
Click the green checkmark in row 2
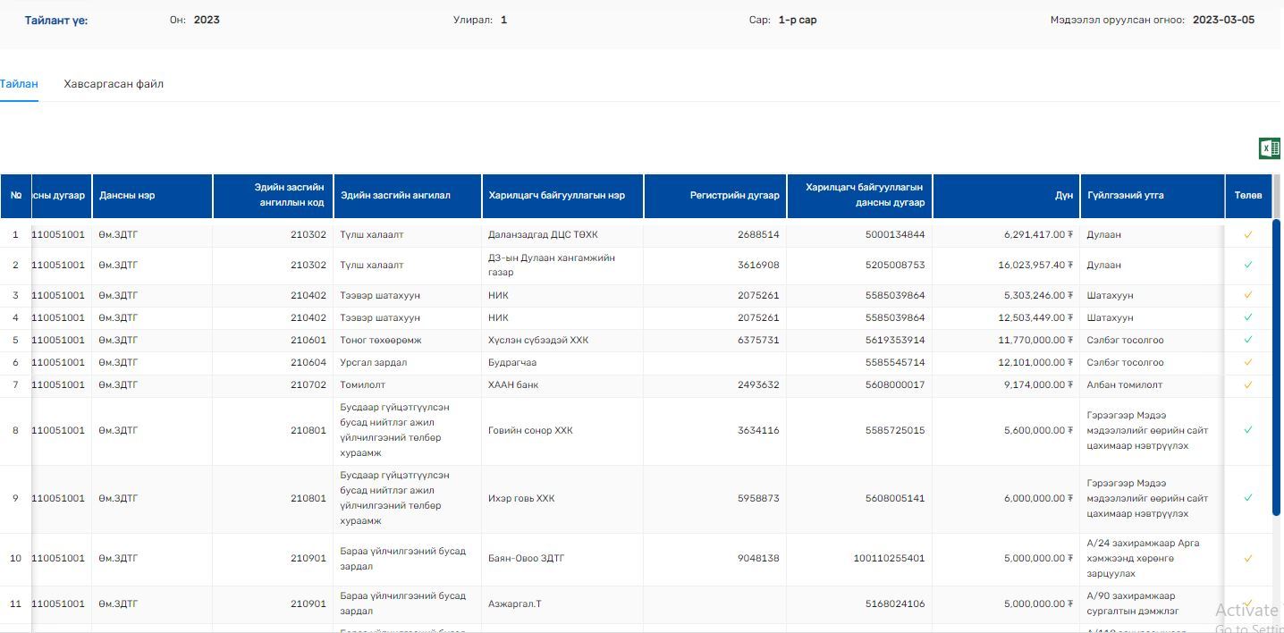(x=1248, y=265)
